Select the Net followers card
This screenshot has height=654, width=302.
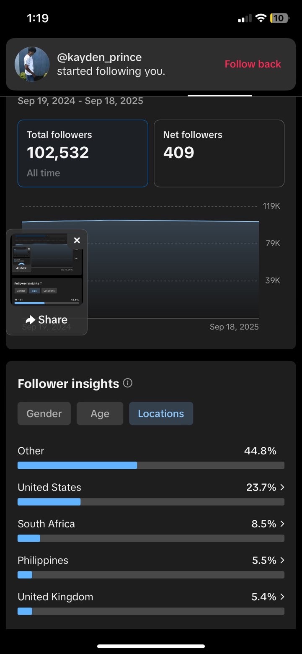[219, 153]
